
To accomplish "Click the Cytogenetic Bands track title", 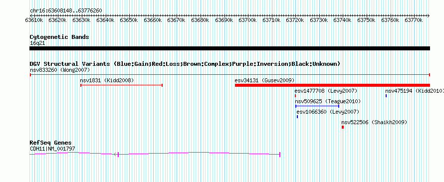I will pos(59,37).
